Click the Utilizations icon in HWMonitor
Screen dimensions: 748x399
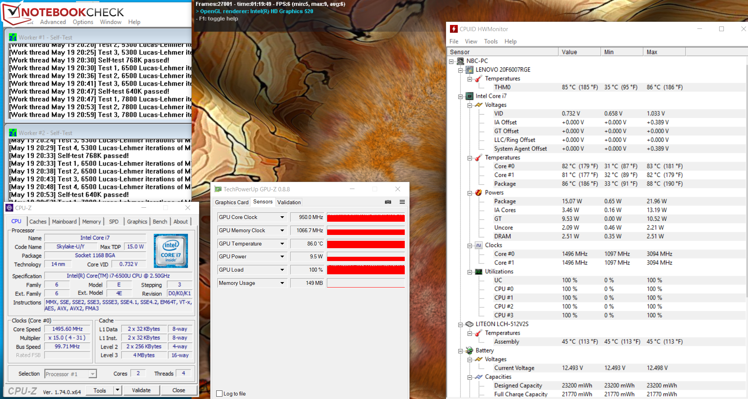[x=479, y=272]
